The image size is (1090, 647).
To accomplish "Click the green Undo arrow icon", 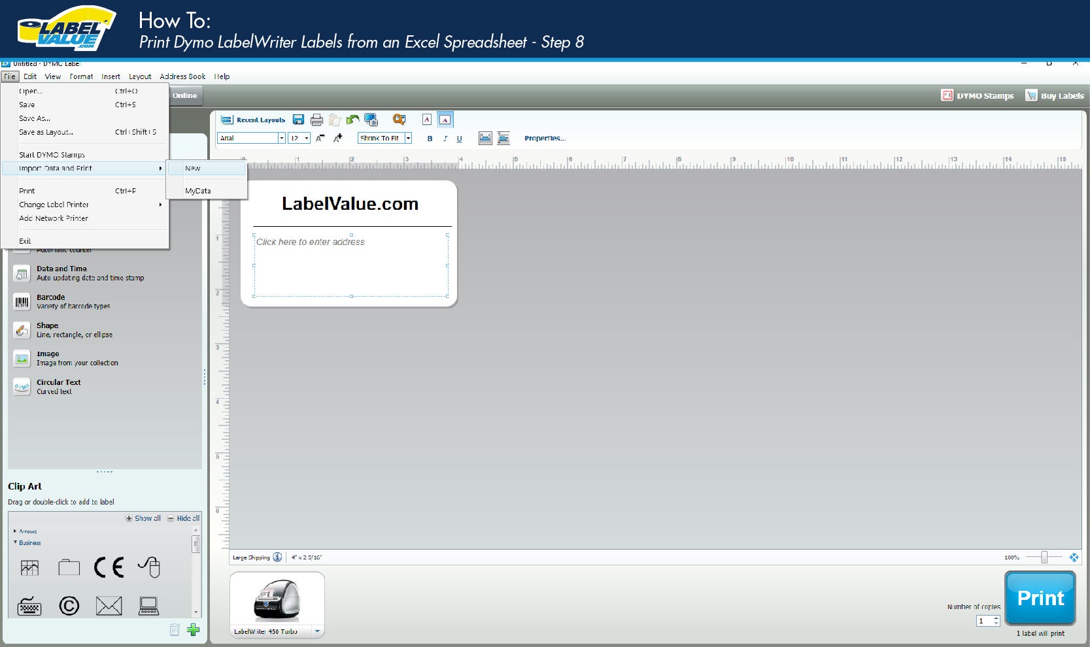I will pos(353,120).
